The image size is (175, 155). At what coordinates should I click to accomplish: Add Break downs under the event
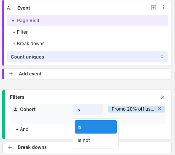[28, 44]
